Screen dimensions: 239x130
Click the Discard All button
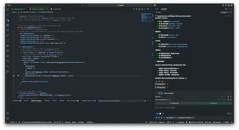[174, 103]
